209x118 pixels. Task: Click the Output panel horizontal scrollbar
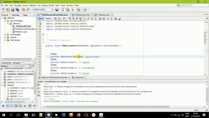(x=107, y=107)
